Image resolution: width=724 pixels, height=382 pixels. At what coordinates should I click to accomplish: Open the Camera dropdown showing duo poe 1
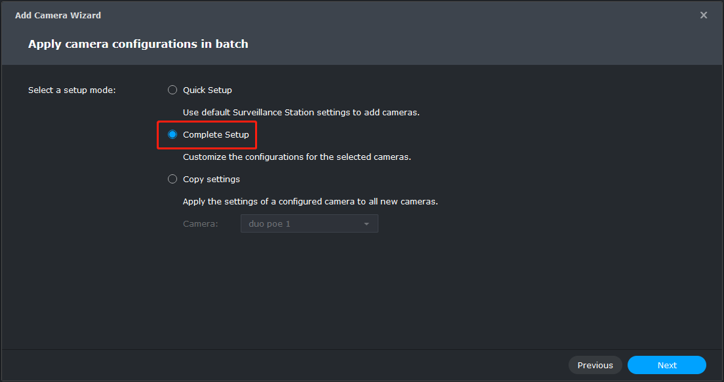[310, 223]
